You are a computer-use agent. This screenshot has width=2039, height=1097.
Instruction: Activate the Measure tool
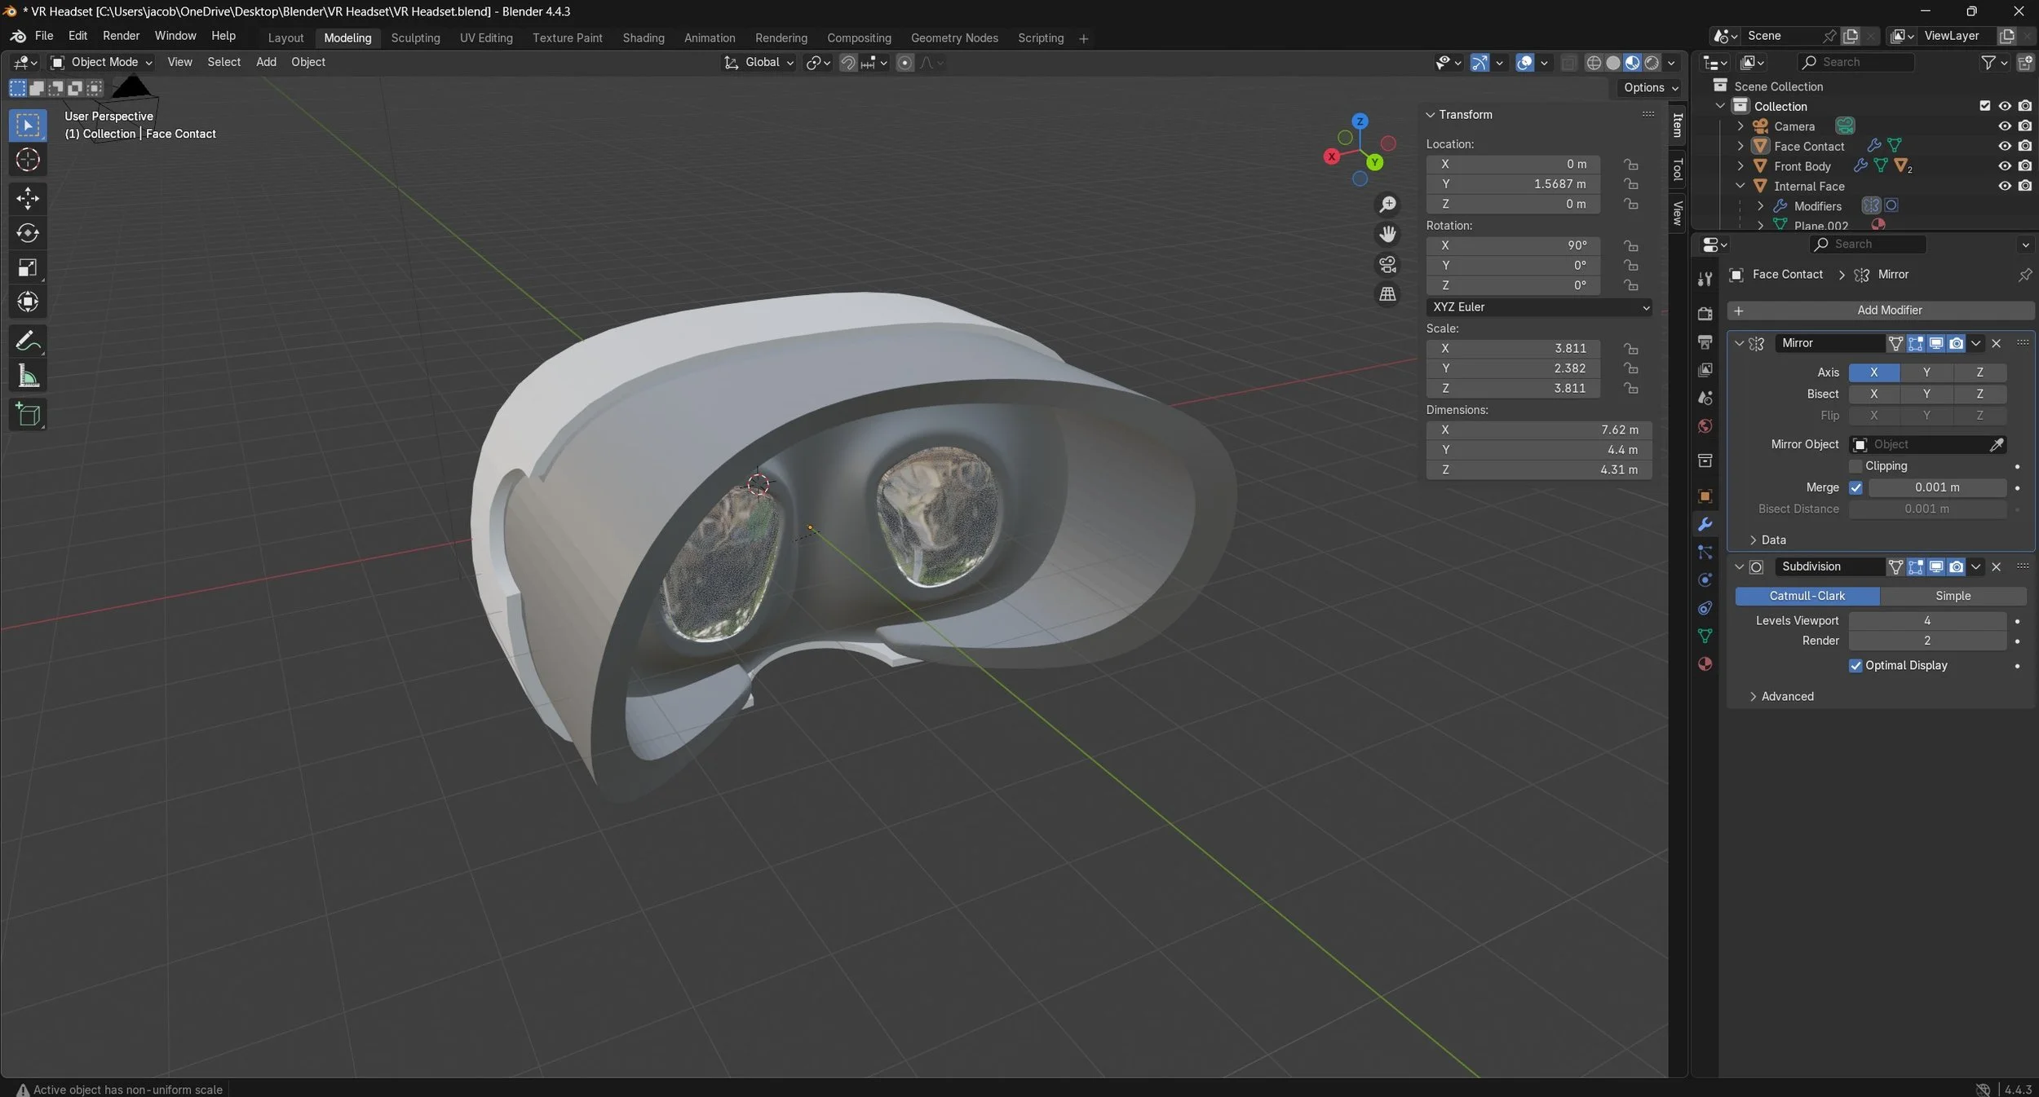(28, 377)
